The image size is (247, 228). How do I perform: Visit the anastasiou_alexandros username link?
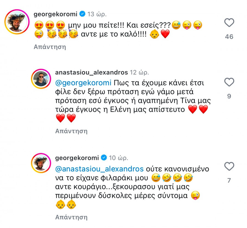[x=91, y=73]
